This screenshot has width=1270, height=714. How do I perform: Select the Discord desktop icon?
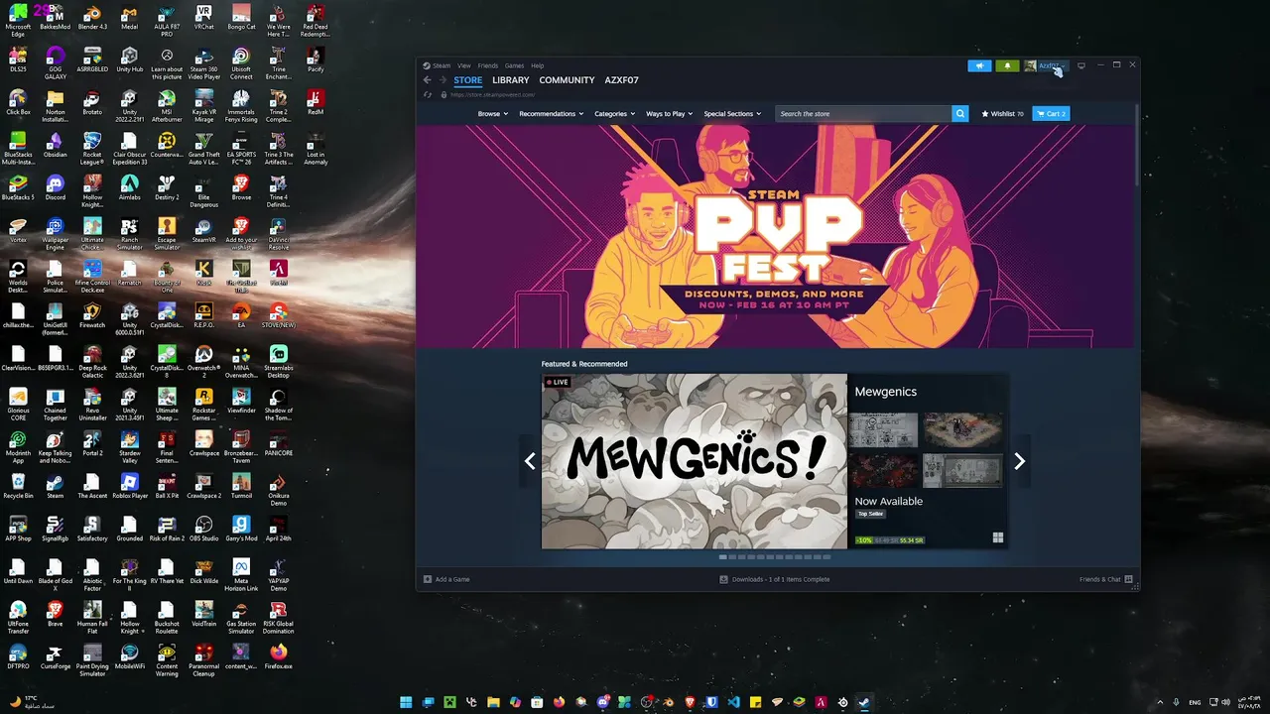click(56, 187)
